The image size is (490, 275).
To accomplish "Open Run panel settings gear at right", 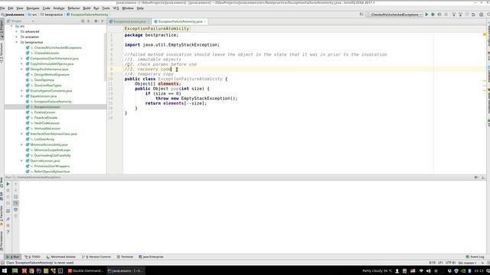I will click(476, 177).
